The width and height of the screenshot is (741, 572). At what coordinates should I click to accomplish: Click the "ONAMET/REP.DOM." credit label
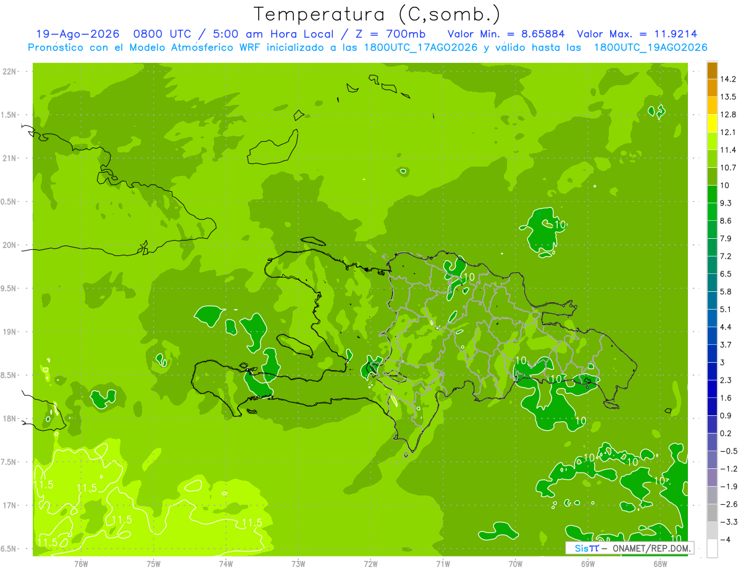coord(651,548)
